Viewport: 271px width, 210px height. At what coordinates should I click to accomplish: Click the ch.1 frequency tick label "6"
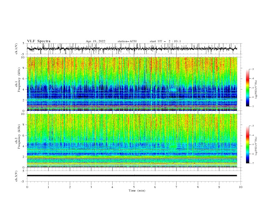24,79
